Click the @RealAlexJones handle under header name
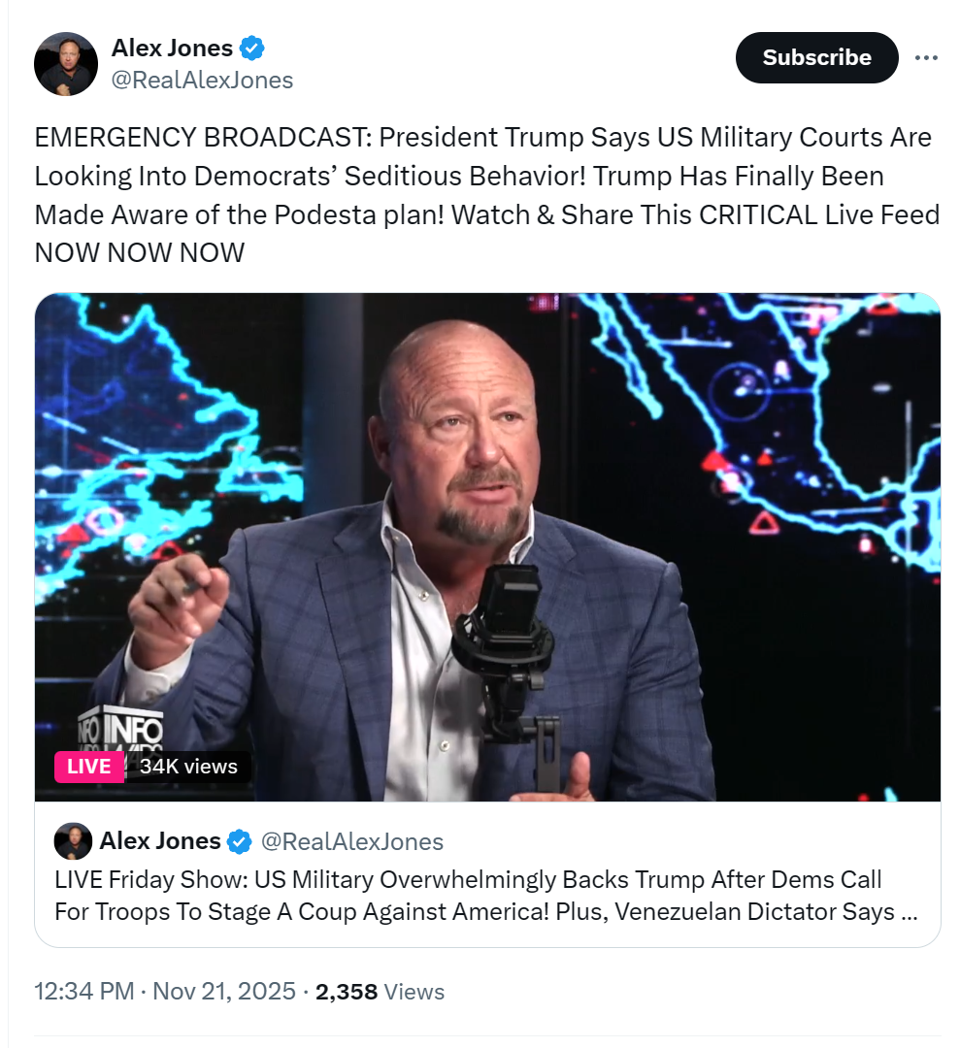The image size is (960, 1048). click(202, 80)
